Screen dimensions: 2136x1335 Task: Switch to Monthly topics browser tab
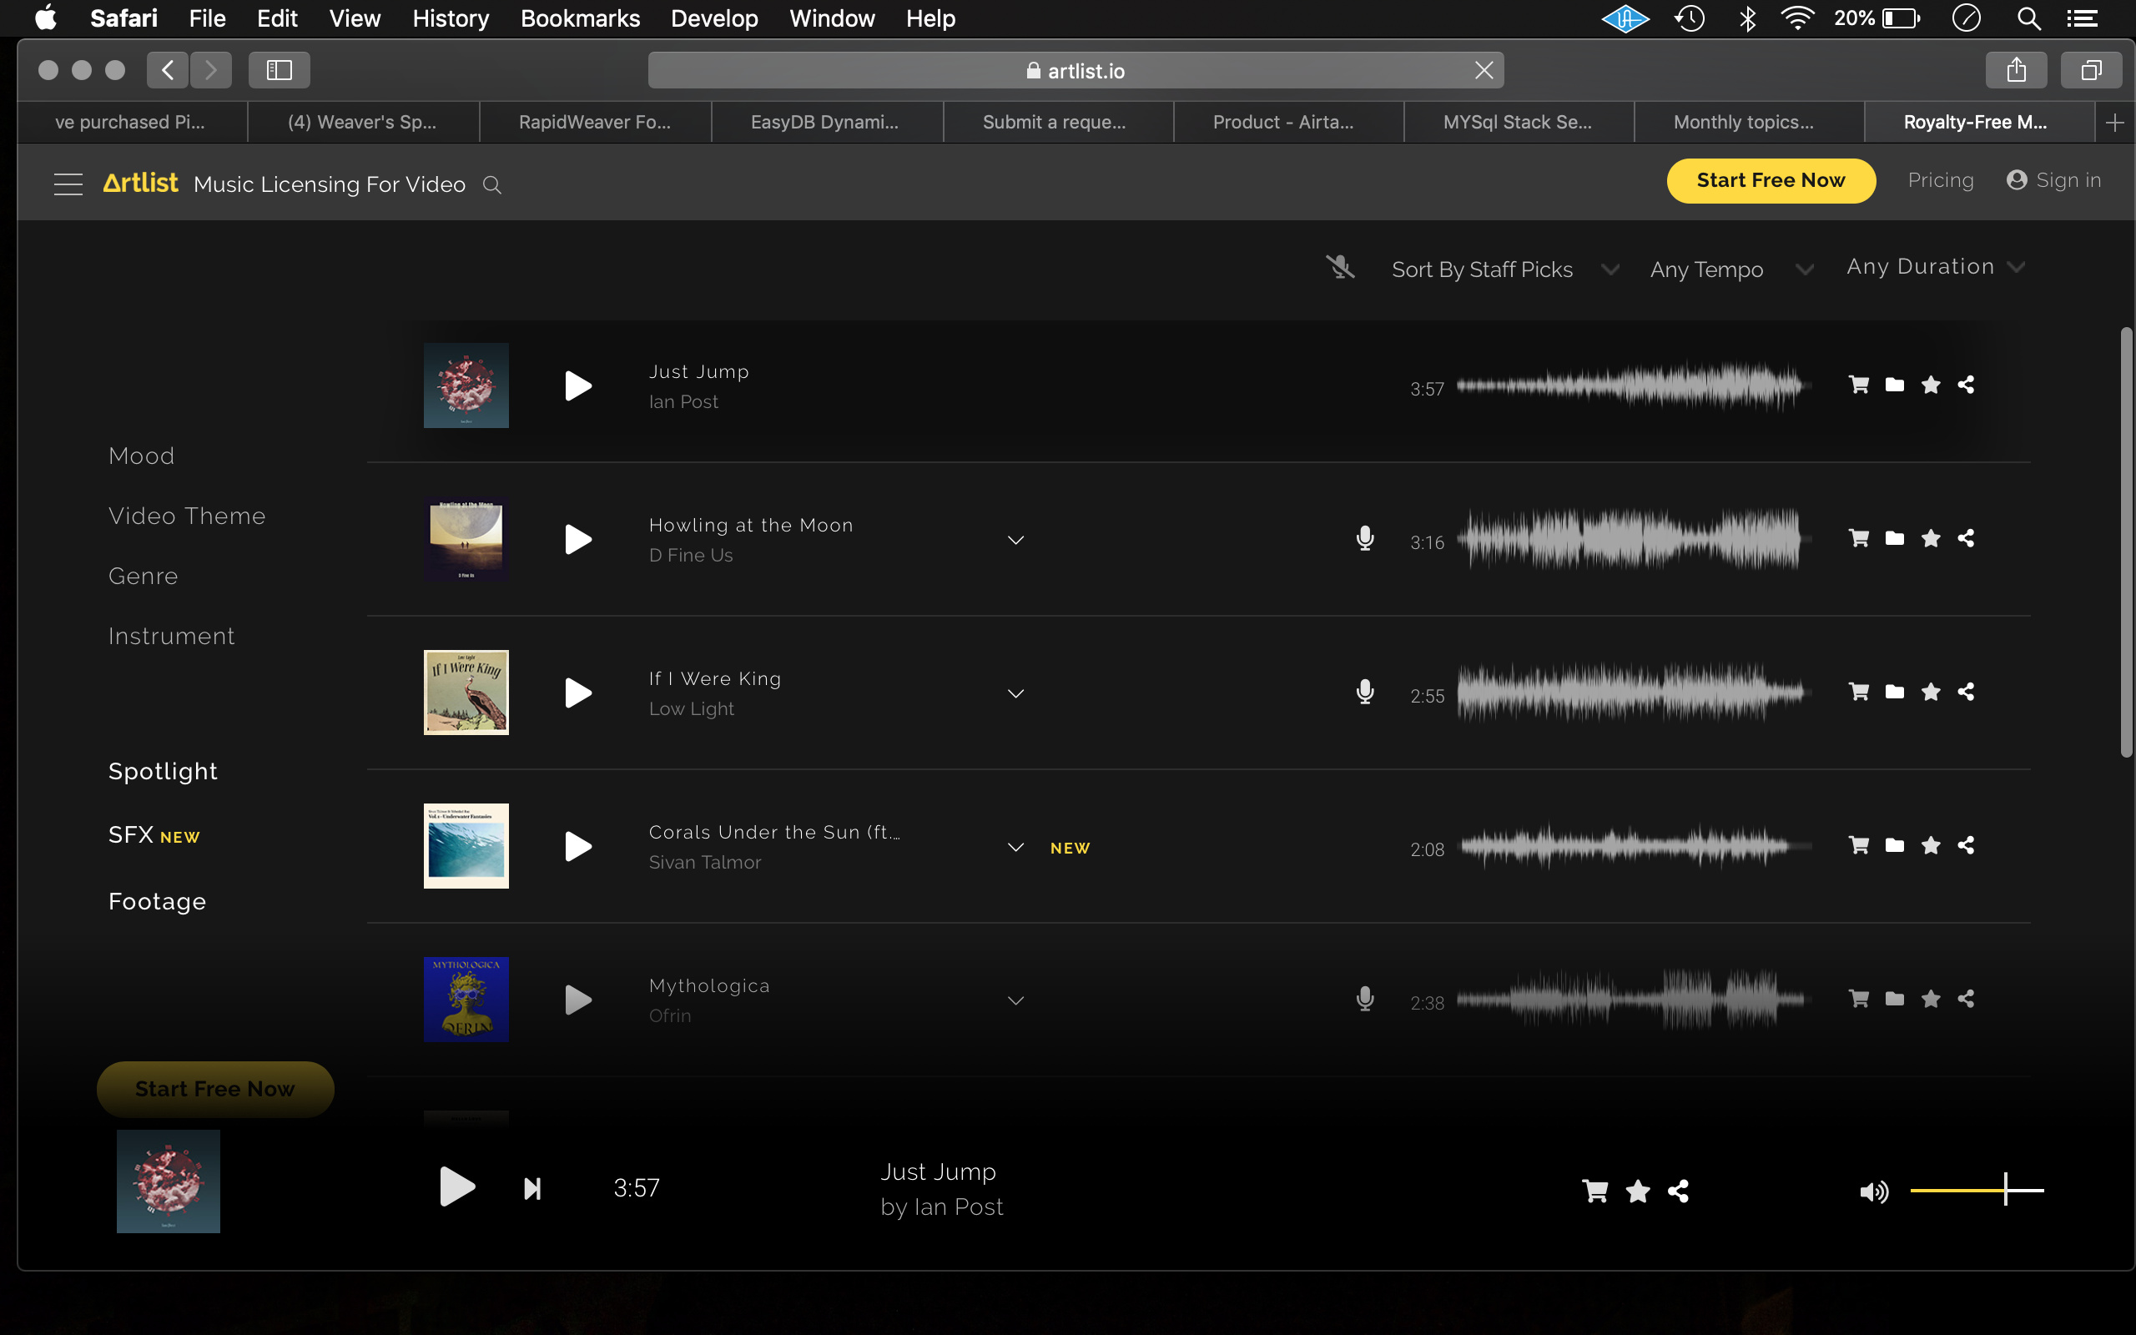tap(1744, 122)
